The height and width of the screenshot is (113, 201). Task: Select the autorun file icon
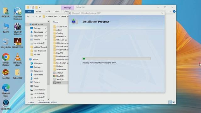54,73
